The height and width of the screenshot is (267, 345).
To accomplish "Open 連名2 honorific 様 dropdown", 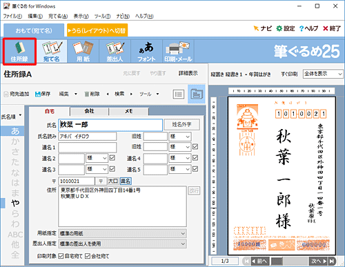I will [x=97, y=158].
